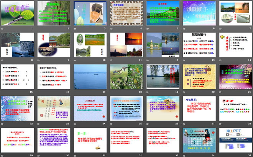Open slide 23 with the calligraphy scroll
253x157 pixels.
point(54,107)
